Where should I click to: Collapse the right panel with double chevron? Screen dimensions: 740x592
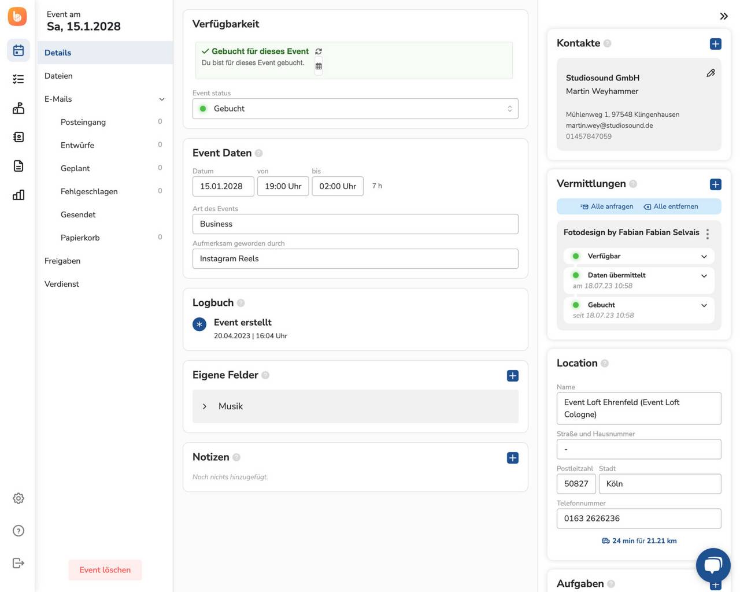click(x=723, y=16)
